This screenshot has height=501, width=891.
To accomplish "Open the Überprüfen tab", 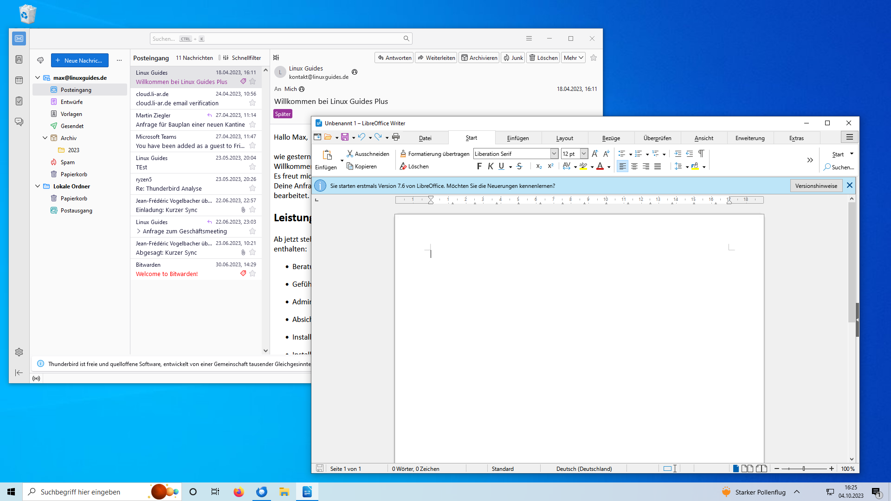I will (x=657, y=138).
